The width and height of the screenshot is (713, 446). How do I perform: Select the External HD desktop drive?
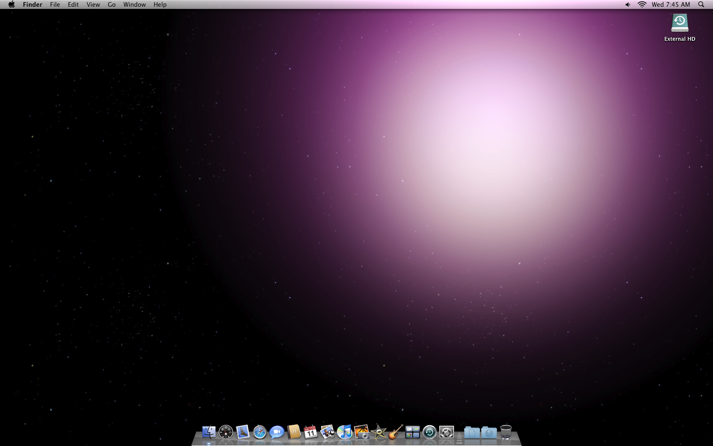coord(679,28)
